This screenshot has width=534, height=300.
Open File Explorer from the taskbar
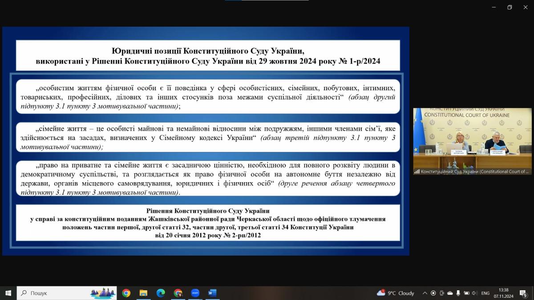pos(143,293)
